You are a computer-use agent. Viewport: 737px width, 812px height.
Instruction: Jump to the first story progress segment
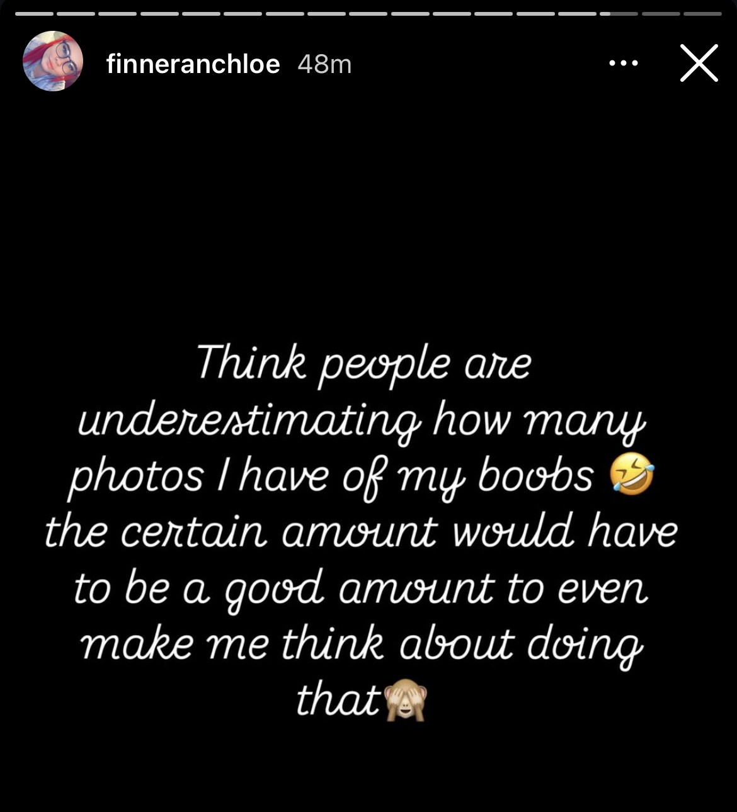[x=34, y=13]
